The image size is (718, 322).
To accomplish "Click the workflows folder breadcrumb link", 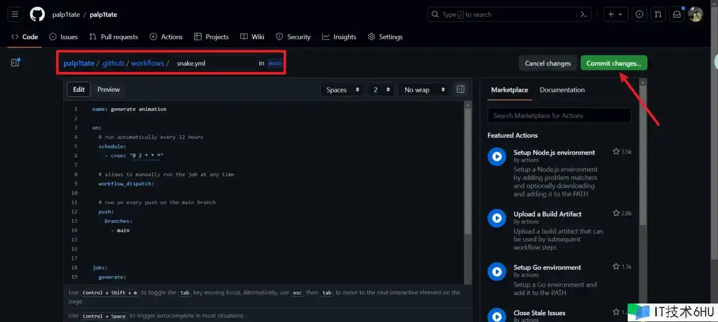I will [x=148, y=63].
